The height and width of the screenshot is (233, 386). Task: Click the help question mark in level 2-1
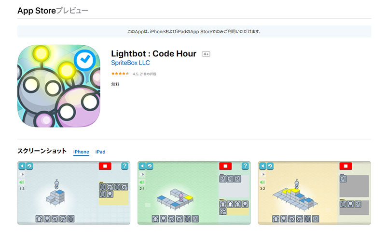point(245,166)
